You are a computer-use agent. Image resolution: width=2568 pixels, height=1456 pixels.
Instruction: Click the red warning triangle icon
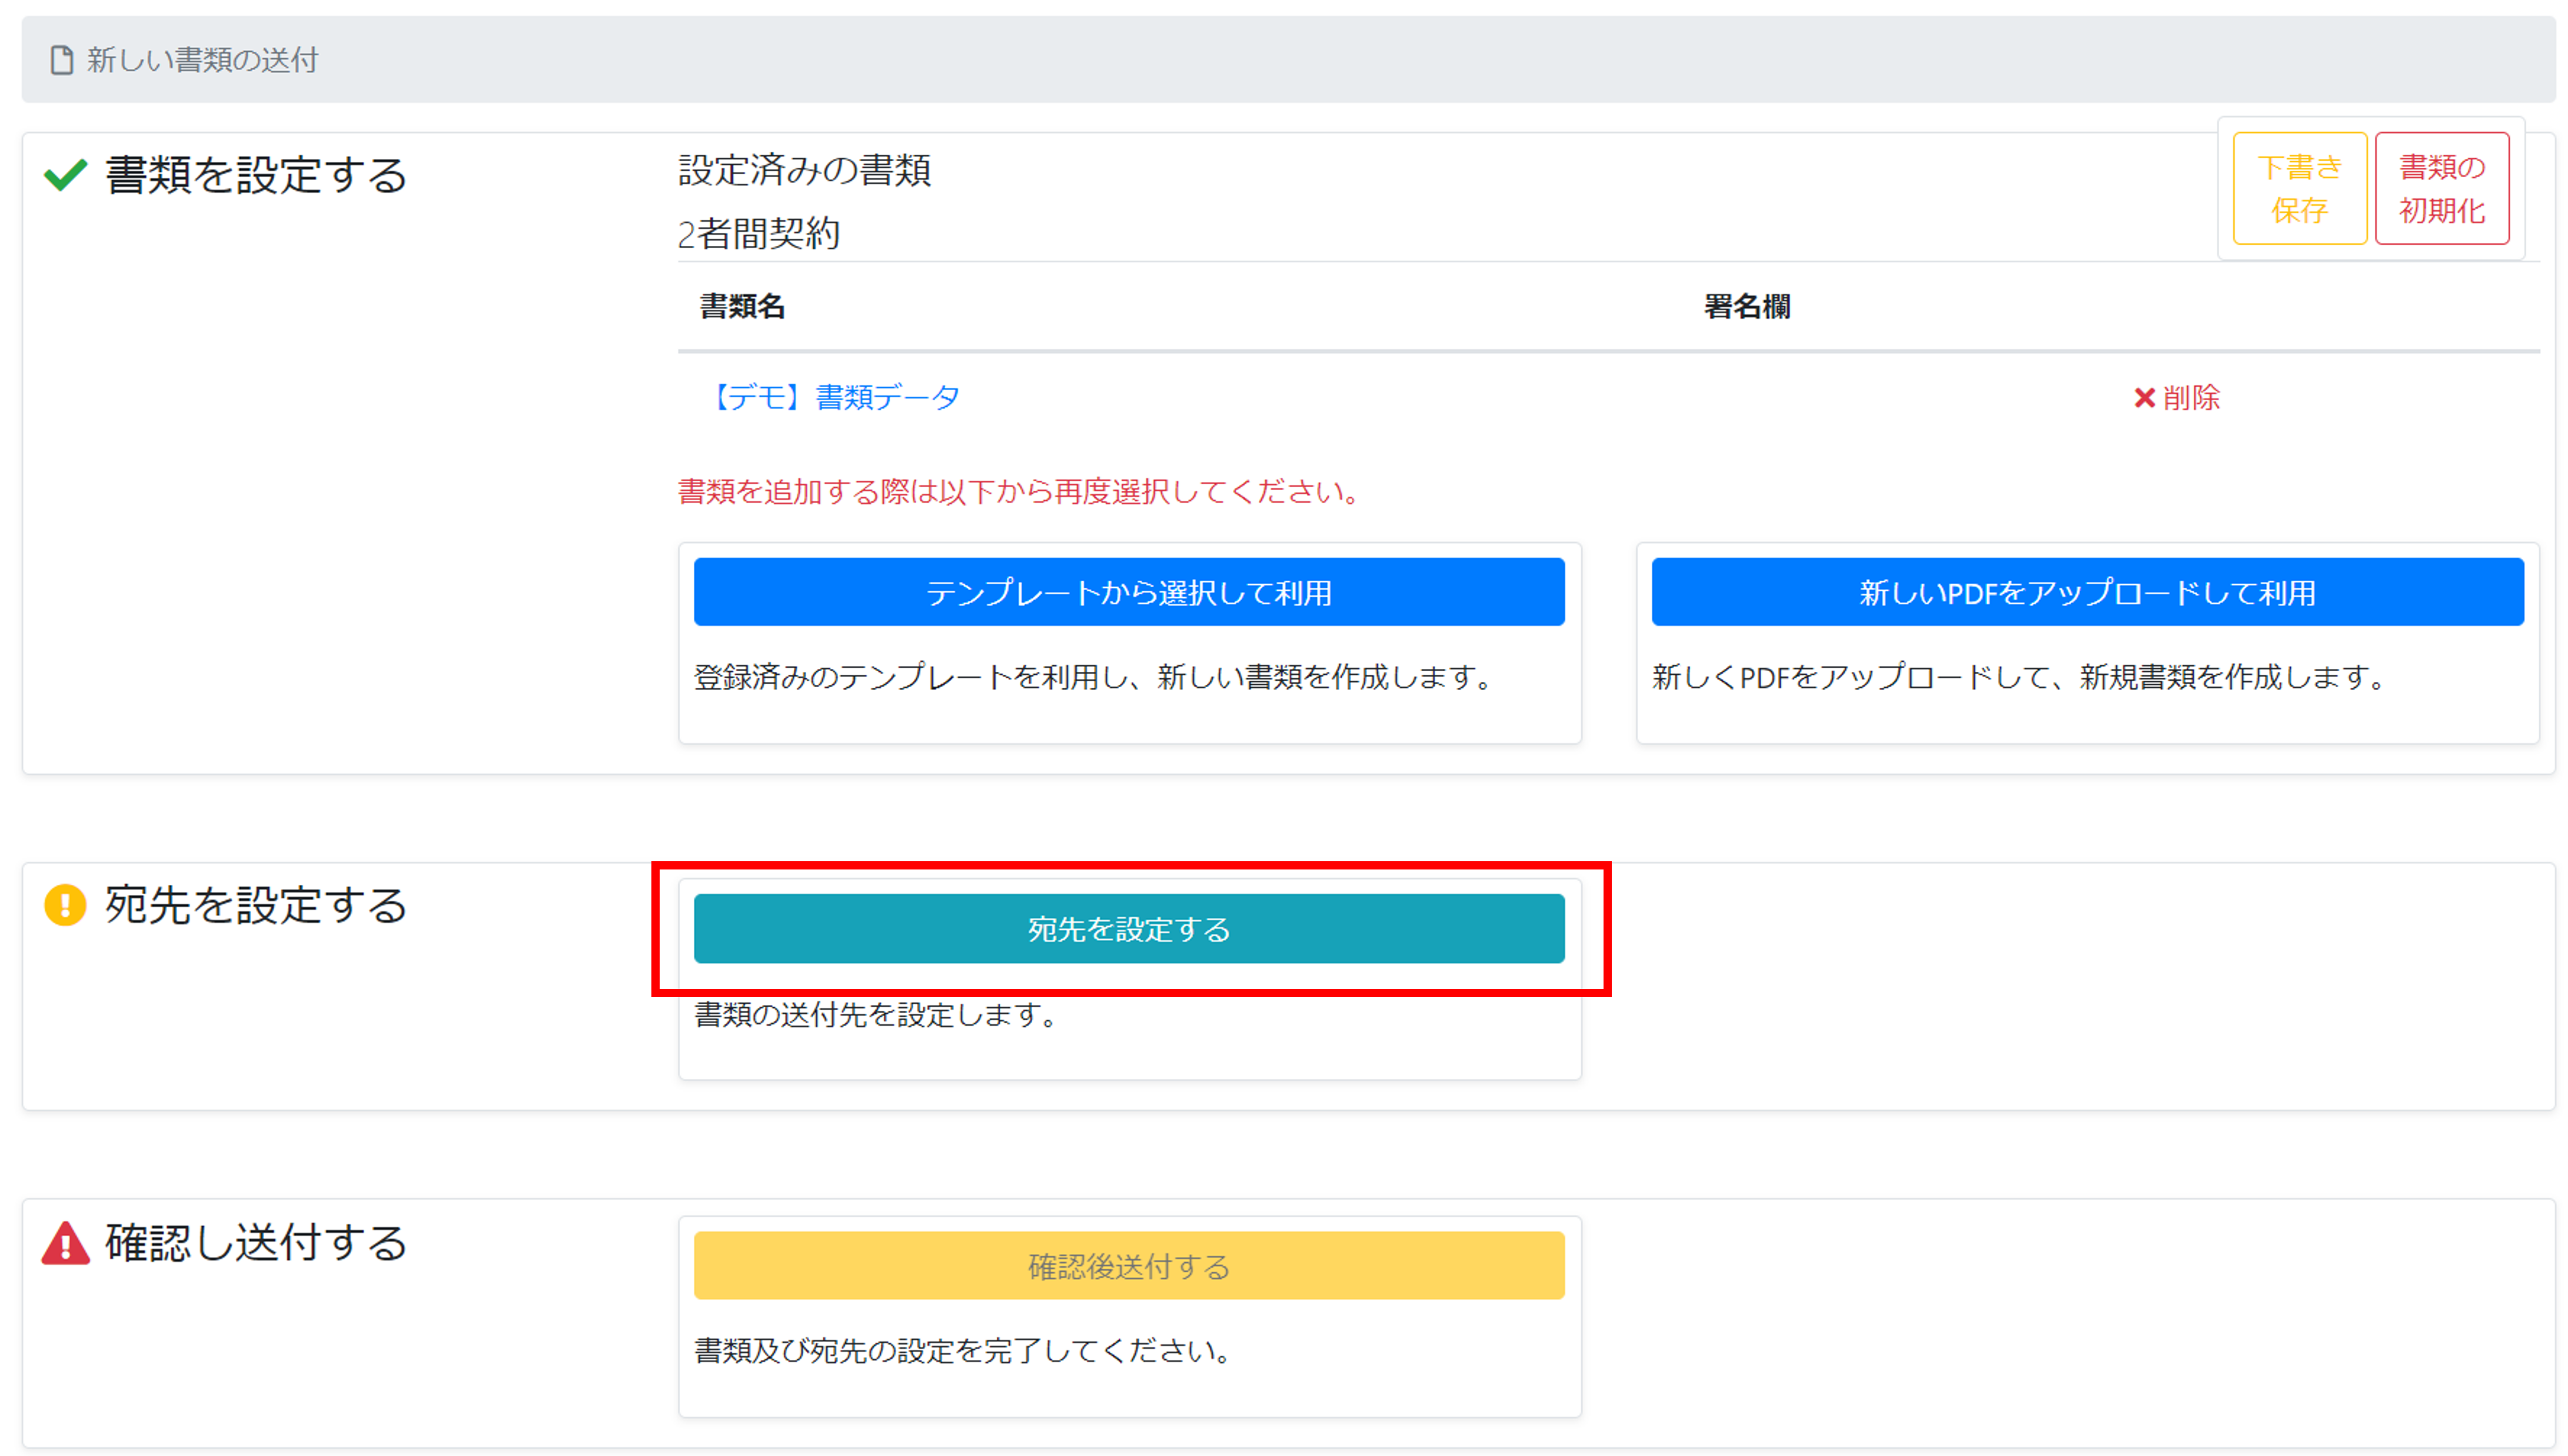tap(66, 1243)
